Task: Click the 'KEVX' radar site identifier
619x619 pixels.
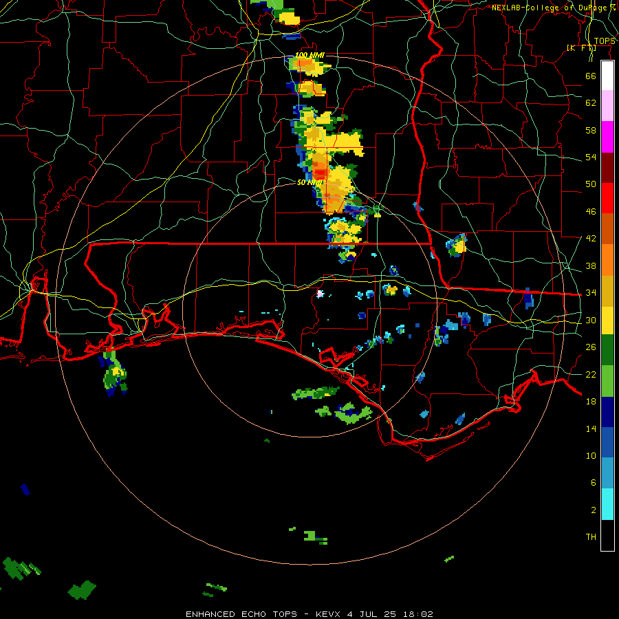Action: 329,614
